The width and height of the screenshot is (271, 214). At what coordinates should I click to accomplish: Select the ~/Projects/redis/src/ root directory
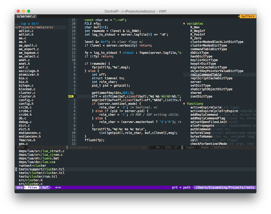[34, 27]
